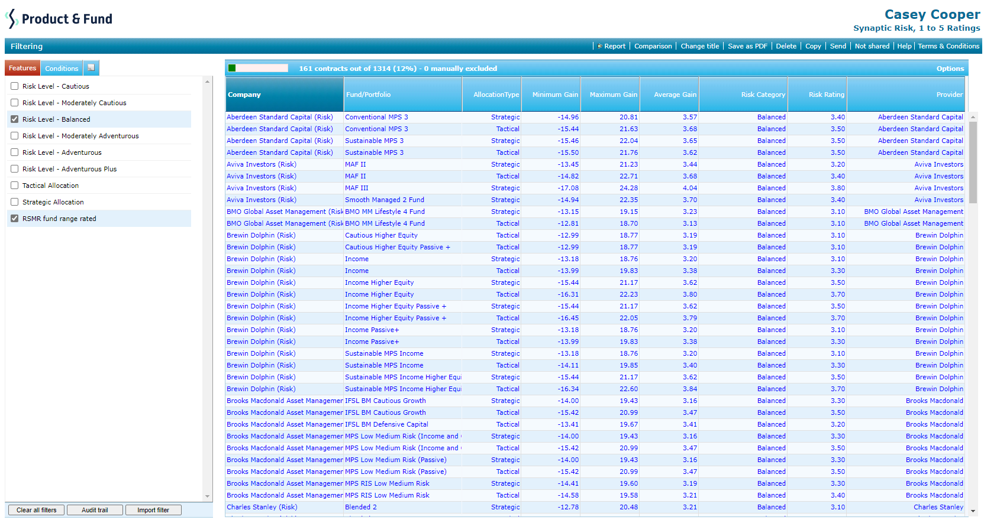Click the filter panel scroll down arrow
The image size is (984, 520).
click(207, 496)
